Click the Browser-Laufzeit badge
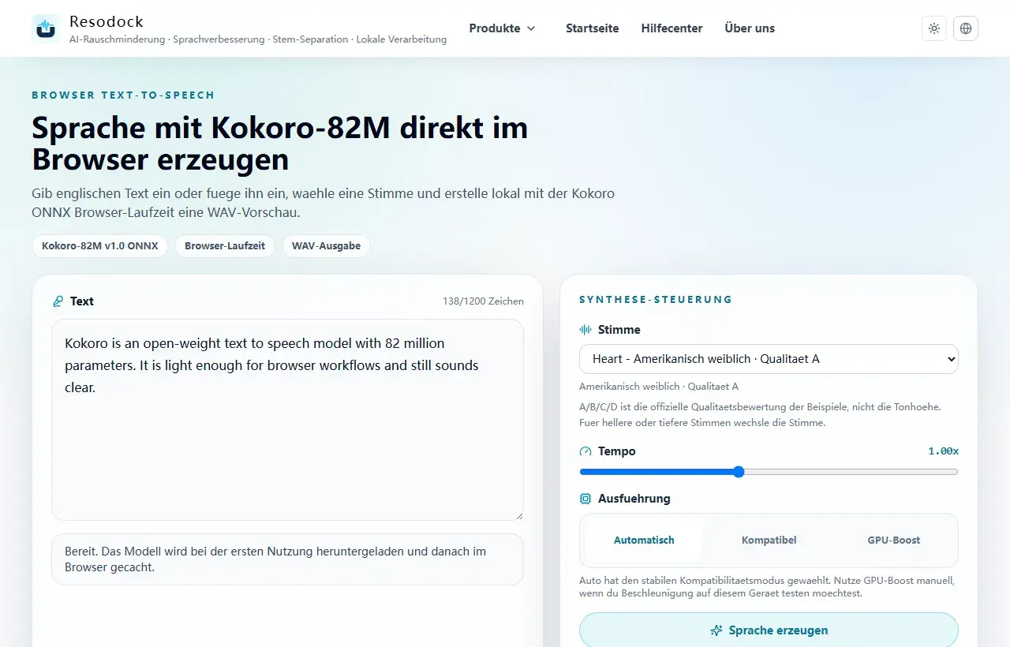Viewport: 1010px width, 647px height. coord(225,246)
